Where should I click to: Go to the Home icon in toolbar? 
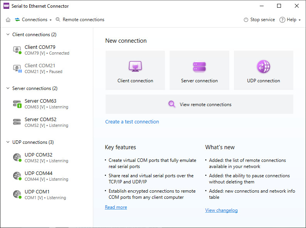8,20
